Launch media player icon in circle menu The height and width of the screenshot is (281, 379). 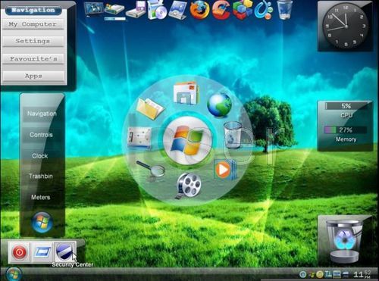pyautogui.click(x=225, y=170)
